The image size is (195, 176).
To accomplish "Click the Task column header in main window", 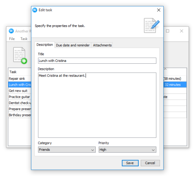I will 20,72.
